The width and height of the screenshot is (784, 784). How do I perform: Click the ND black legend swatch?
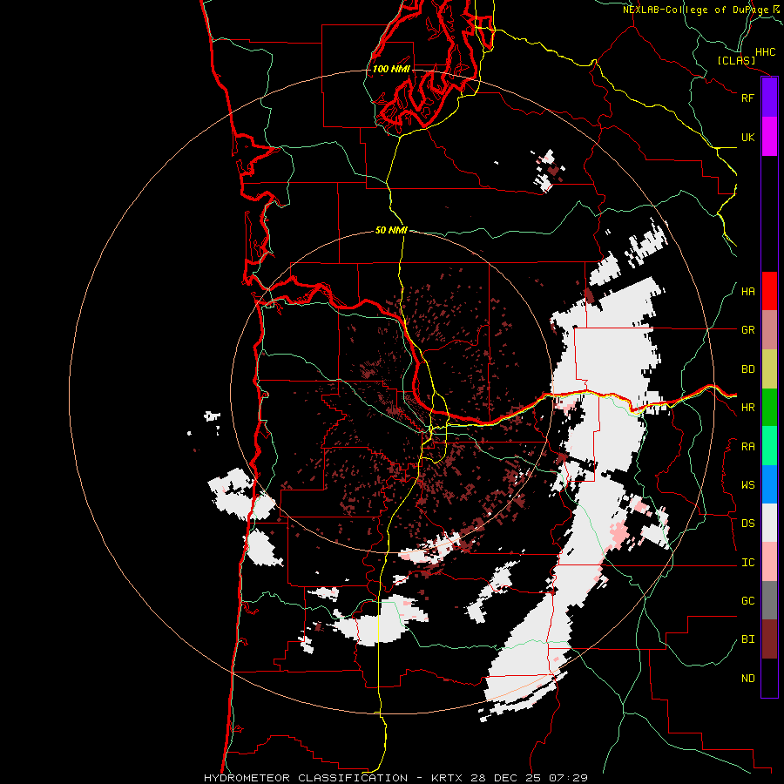pos(769,678)
